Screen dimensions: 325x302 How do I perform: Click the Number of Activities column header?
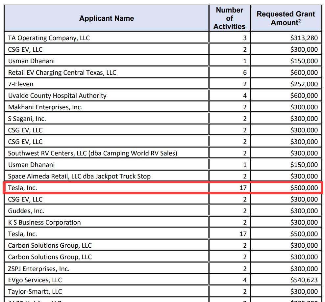(230, 18)
